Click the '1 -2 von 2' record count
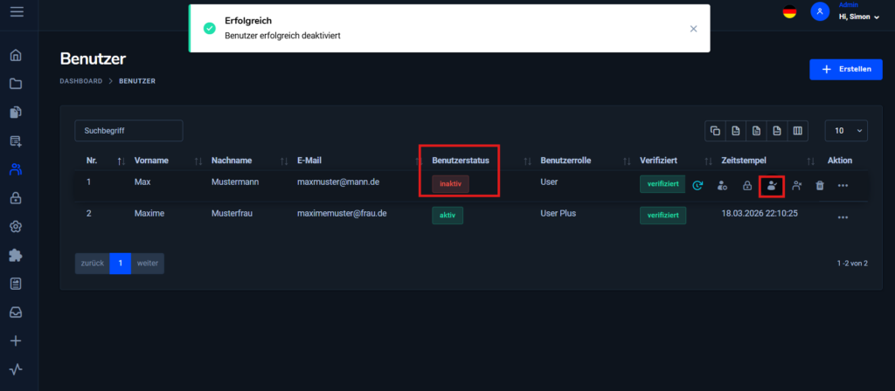 pos(852,264)
